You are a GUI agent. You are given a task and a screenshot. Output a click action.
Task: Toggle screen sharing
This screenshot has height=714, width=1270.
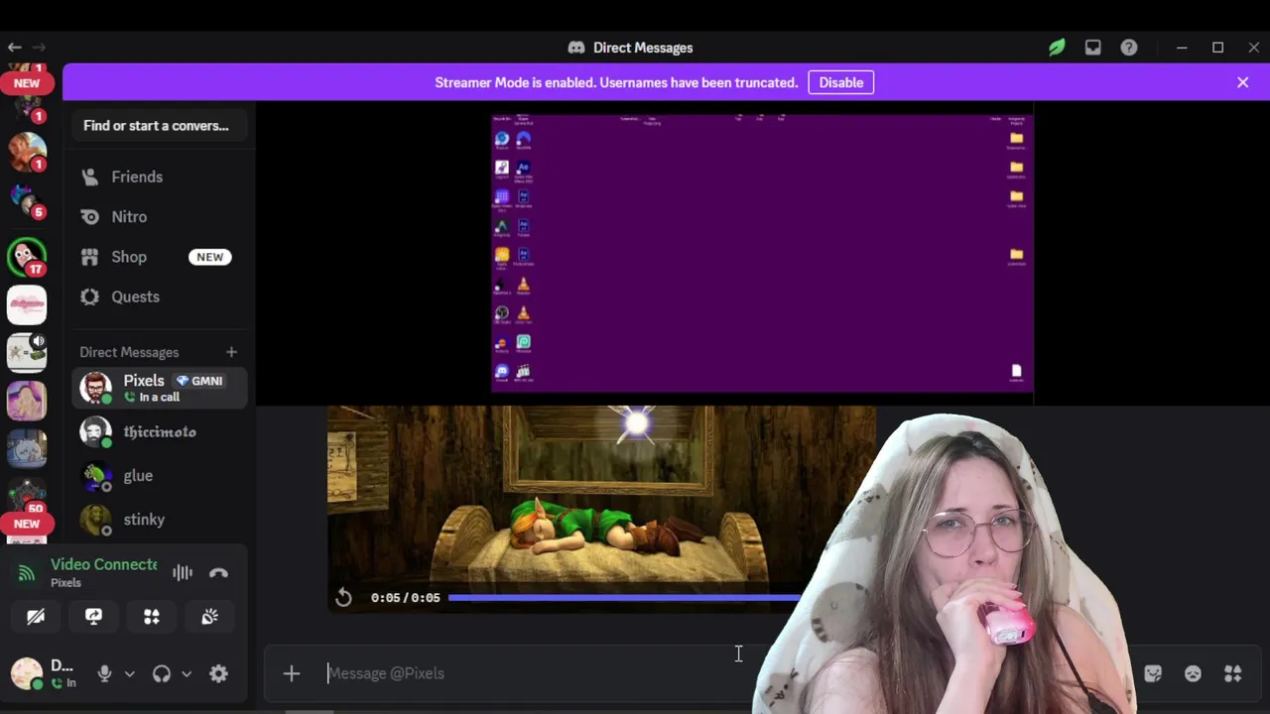click(x=93, y=617)
